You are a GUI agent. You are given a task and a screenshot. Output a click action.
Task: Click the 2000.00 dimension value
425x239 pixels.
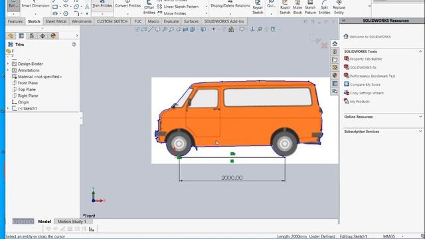[232, 178]
